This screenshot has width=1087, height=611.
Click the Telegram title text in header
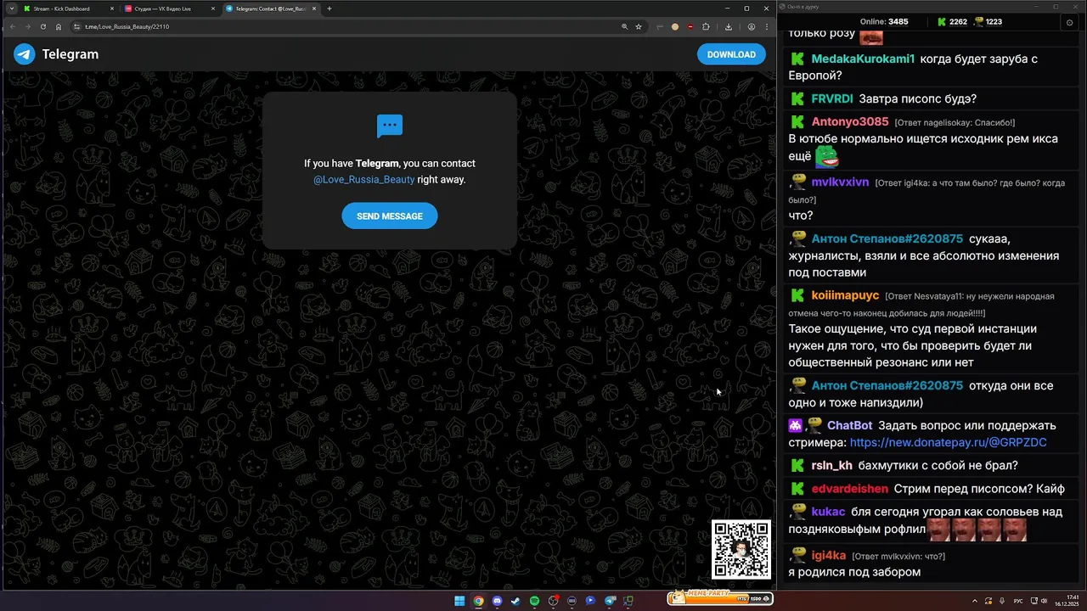point(70,54)
